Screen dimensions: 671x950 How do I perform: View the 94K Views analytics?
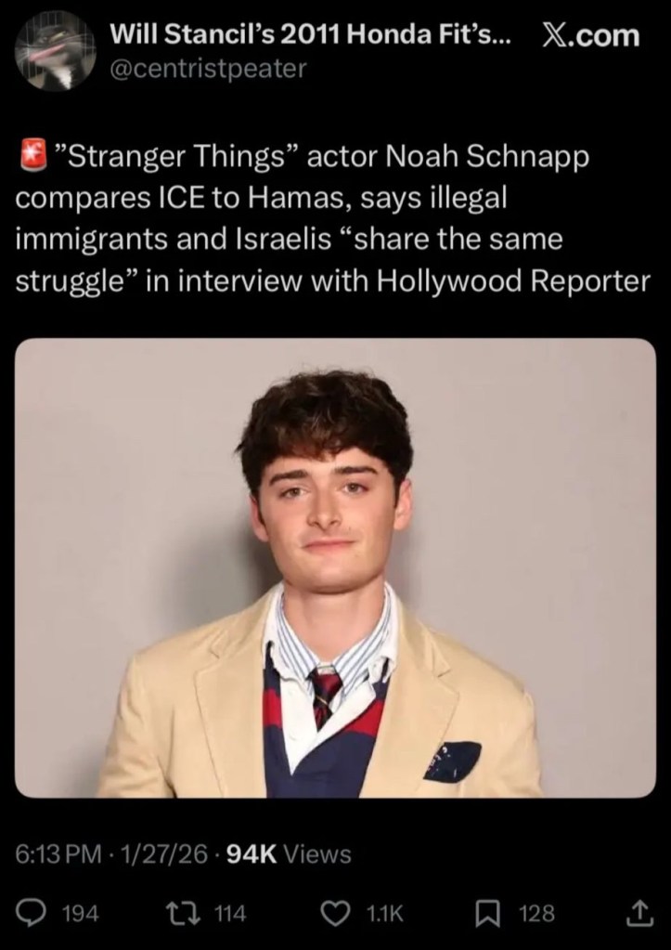(x=289, y=854)
